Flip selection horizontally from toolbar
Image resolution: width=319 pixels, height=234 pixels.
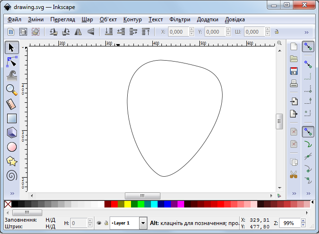click(x=78, y=32)
